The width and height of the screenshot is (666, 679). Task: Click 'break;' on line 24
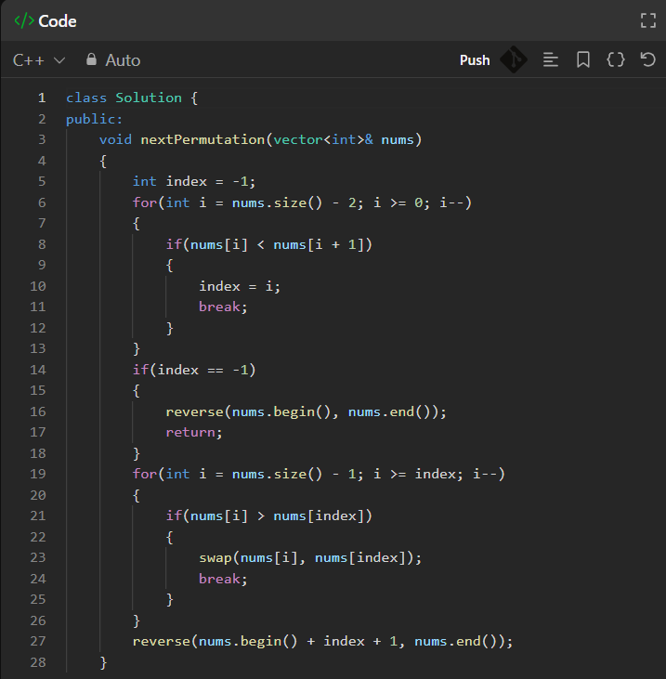[x=223, y=579]
